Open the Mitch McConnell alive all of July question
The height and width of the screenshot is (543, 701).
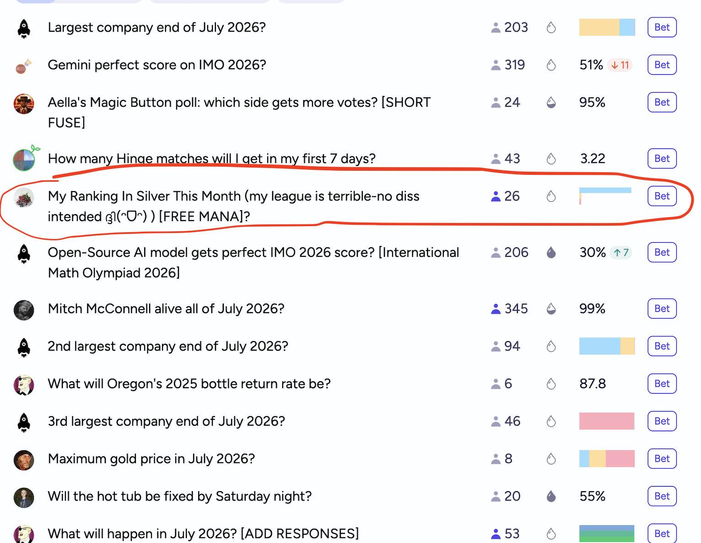[x=166, y=309]
